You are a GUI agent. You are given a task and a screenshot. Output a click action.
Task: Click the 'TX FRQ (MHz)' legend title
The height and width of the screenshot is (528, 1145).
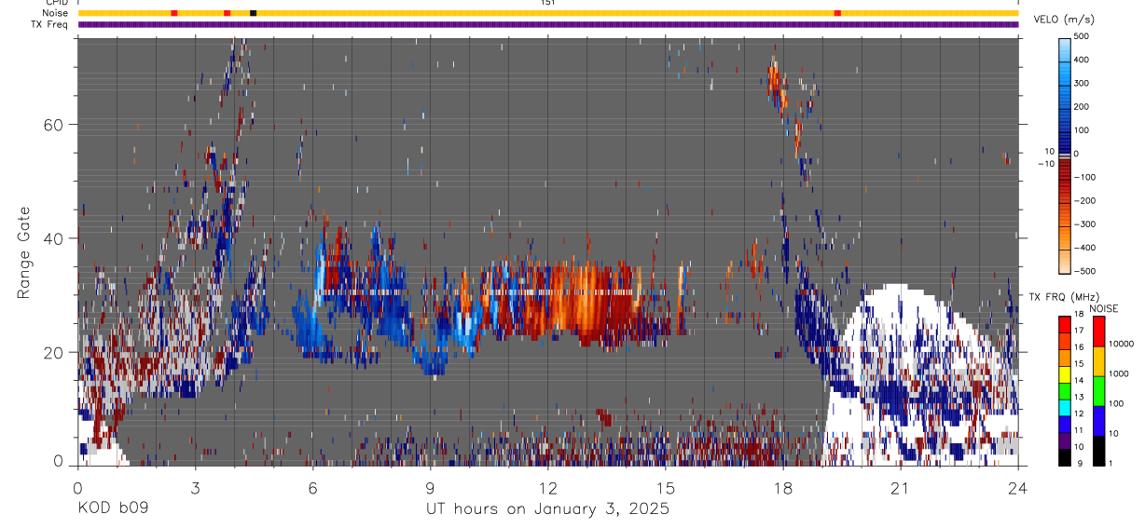[1063, 296]
